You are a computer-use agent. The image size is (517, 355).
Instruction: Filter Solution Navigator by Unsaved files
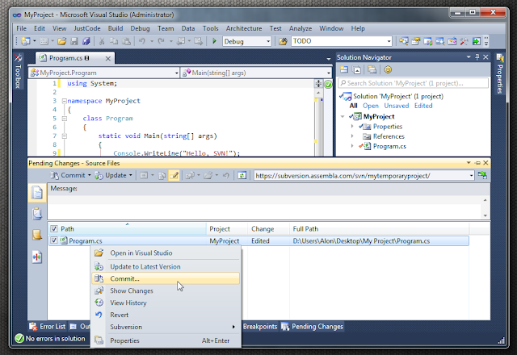(x=397, y=106)
